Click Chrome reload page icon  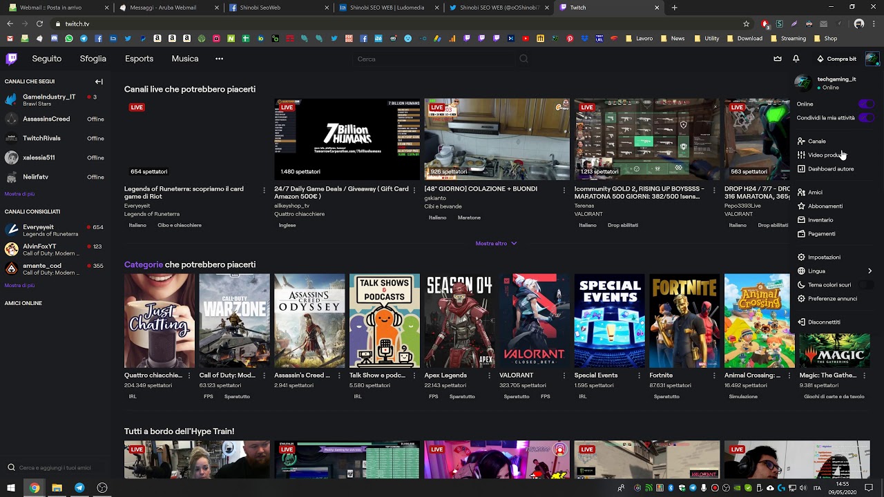40,23
